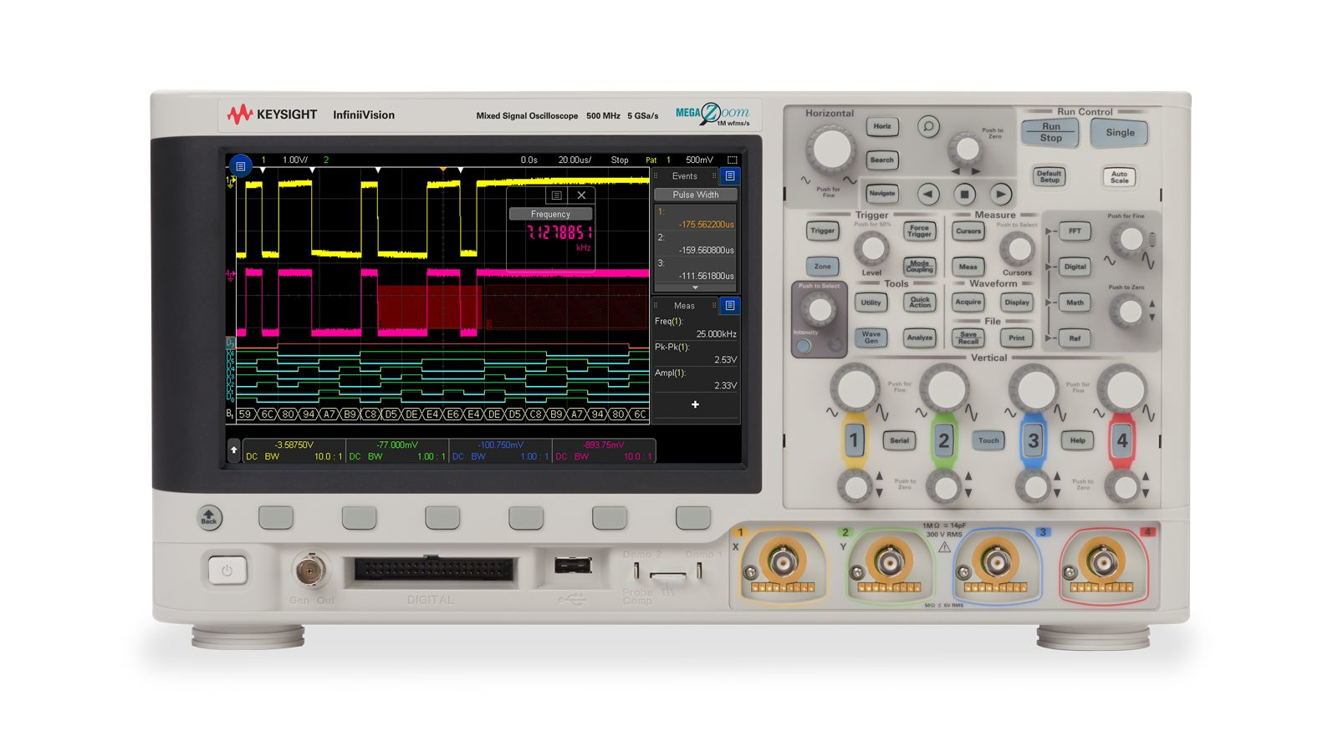
Task: Select the Meas panel tab
Action: tap(684, 306)
